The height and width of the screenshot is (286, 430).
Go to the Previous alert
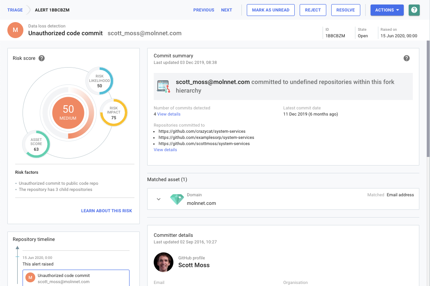[x=204, y=10]
